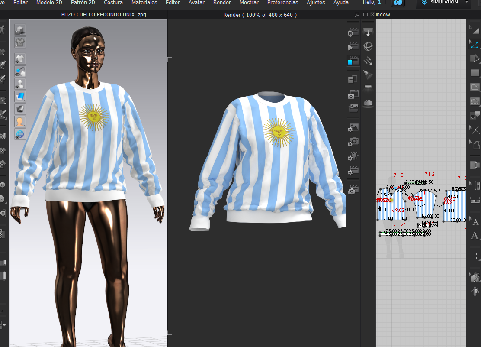
Task: Expand the SIMULATION mode dropdown arrow
Action: click(x=466, y=3)
